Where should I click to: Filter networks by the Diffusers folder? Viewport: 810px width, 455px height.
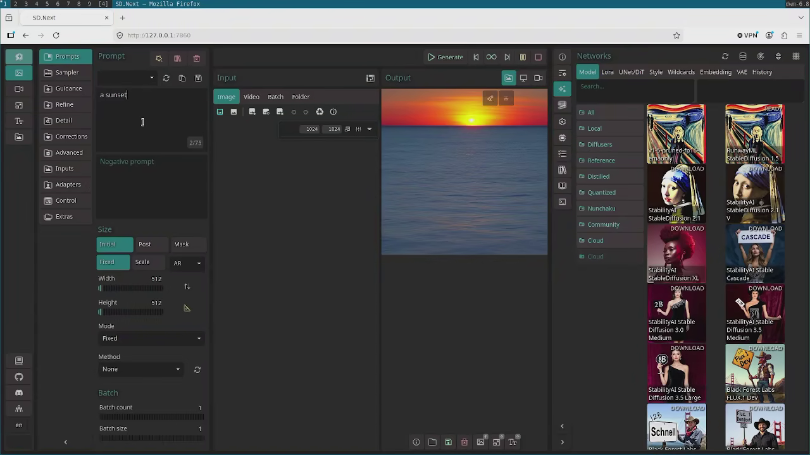(599, 144)
